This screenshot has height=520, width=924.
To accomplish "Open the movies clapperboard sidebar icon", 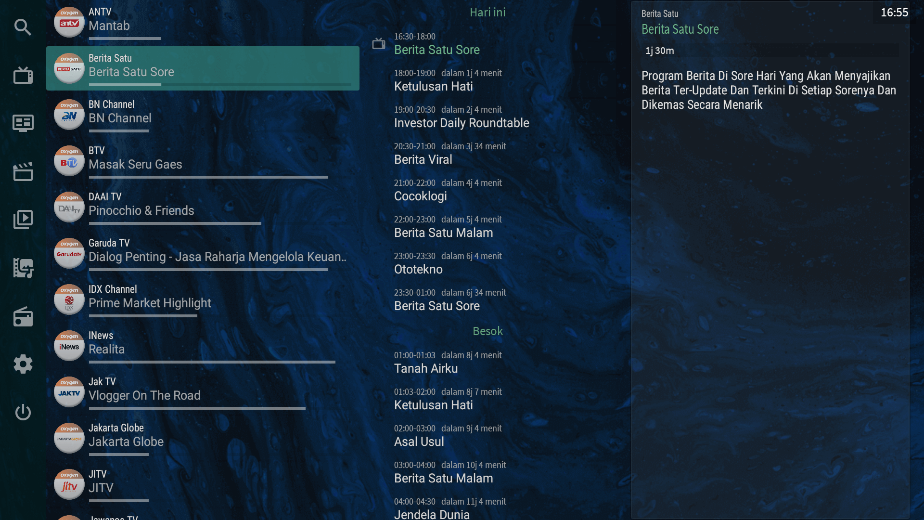I will pos(23,171).
